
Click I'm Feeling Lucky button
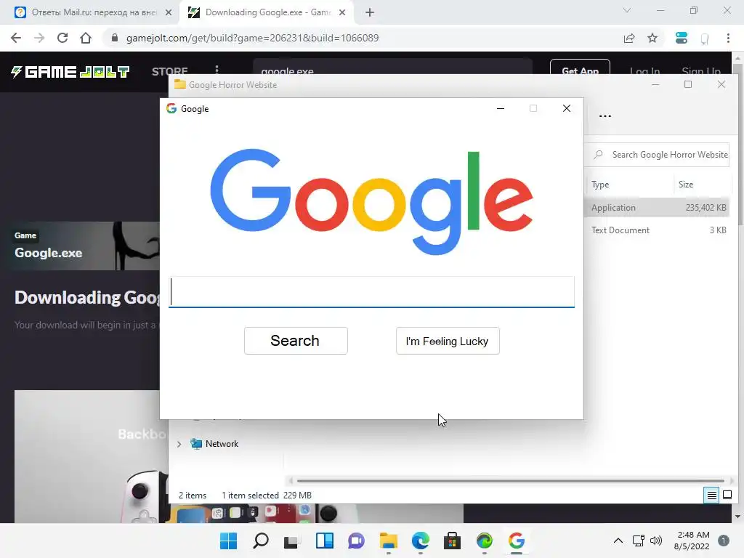click(448, 341)
